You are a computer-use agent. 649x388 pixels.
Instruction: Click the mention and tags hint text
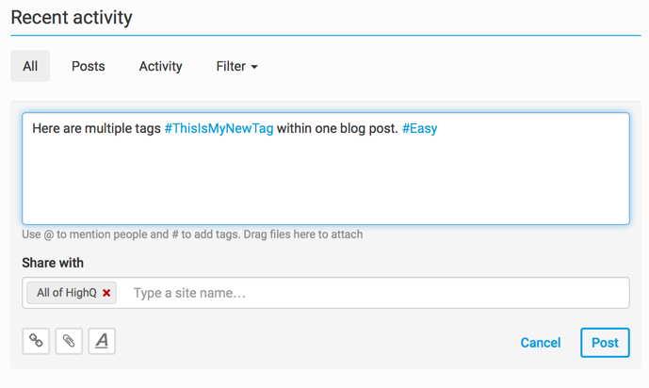(x=192, y=234)
